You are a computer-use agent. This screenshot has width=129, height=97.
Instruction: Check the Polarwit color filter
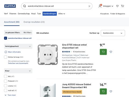[x=5, y=81]
